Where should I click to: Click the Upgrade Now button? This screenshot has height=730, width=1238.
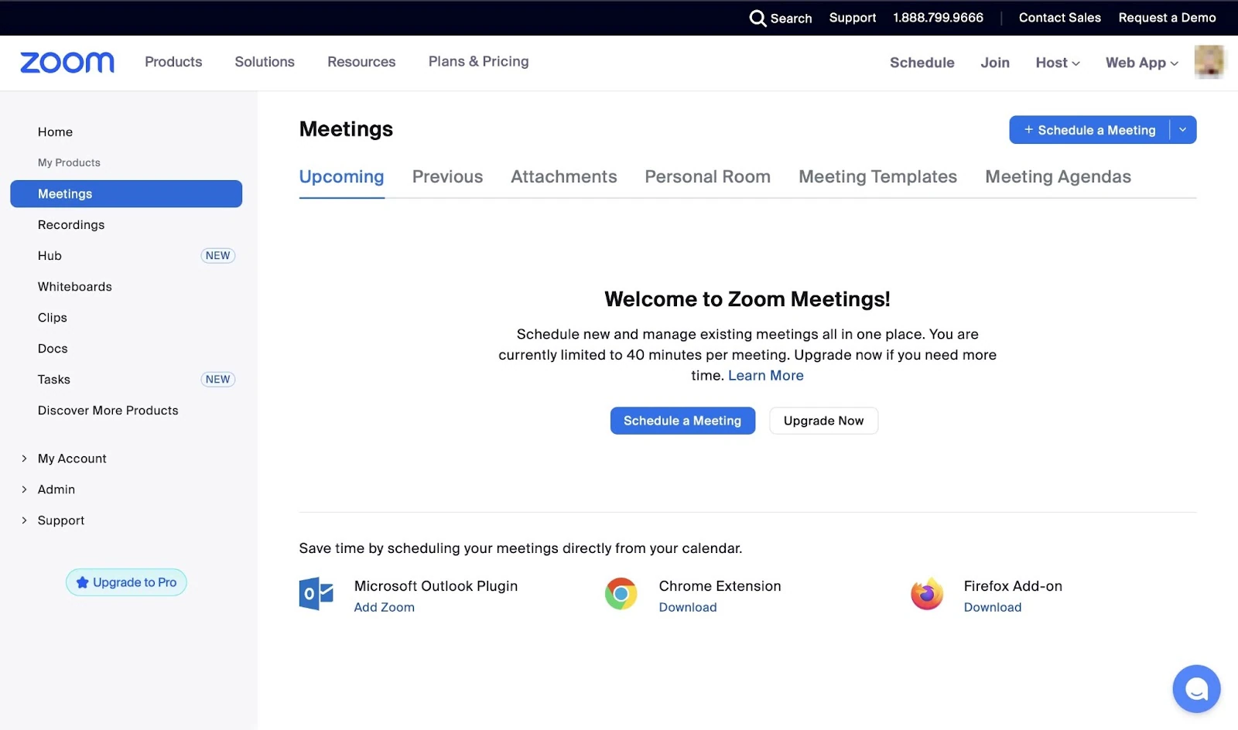(824, 421)
